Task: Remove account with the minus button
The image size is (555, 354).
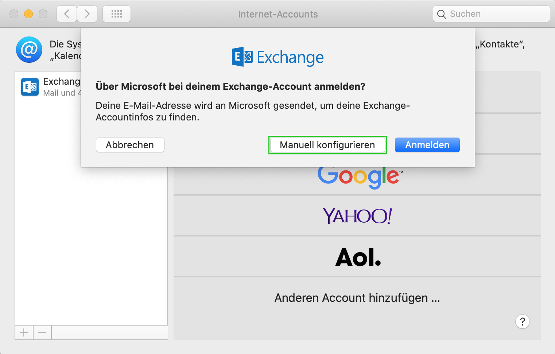Action: 42,332
